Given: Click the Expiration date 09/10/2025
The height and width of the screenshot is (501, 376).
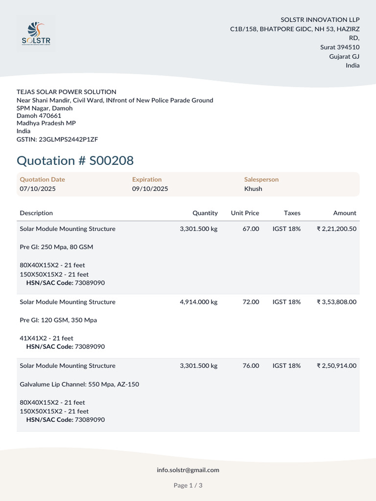Looking at the screenshot, I should click(x=150, y=188).
